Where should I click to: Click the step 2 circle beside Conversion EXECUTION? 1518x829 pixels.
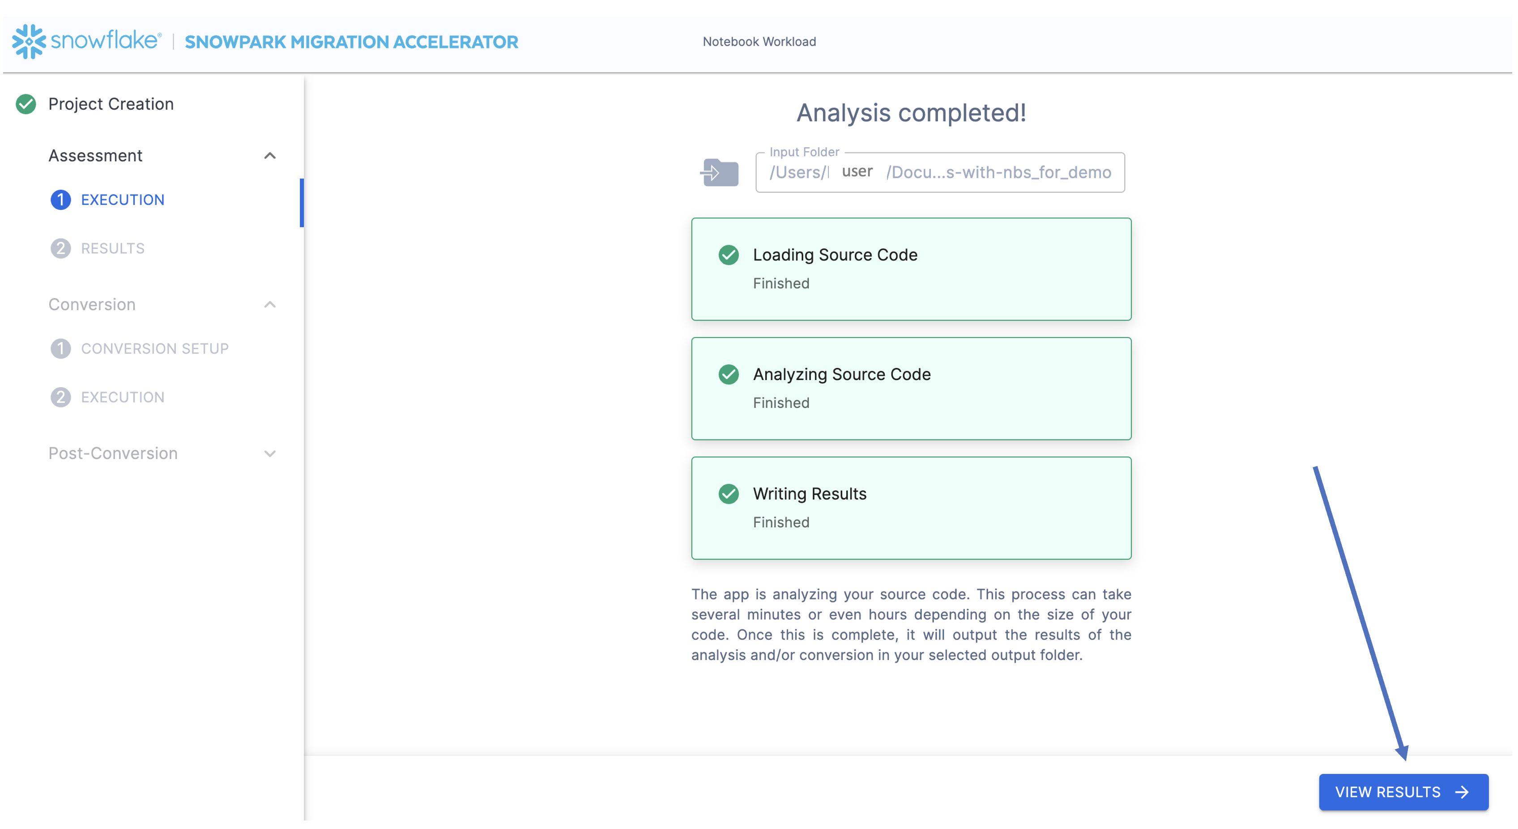pos(61,397)
